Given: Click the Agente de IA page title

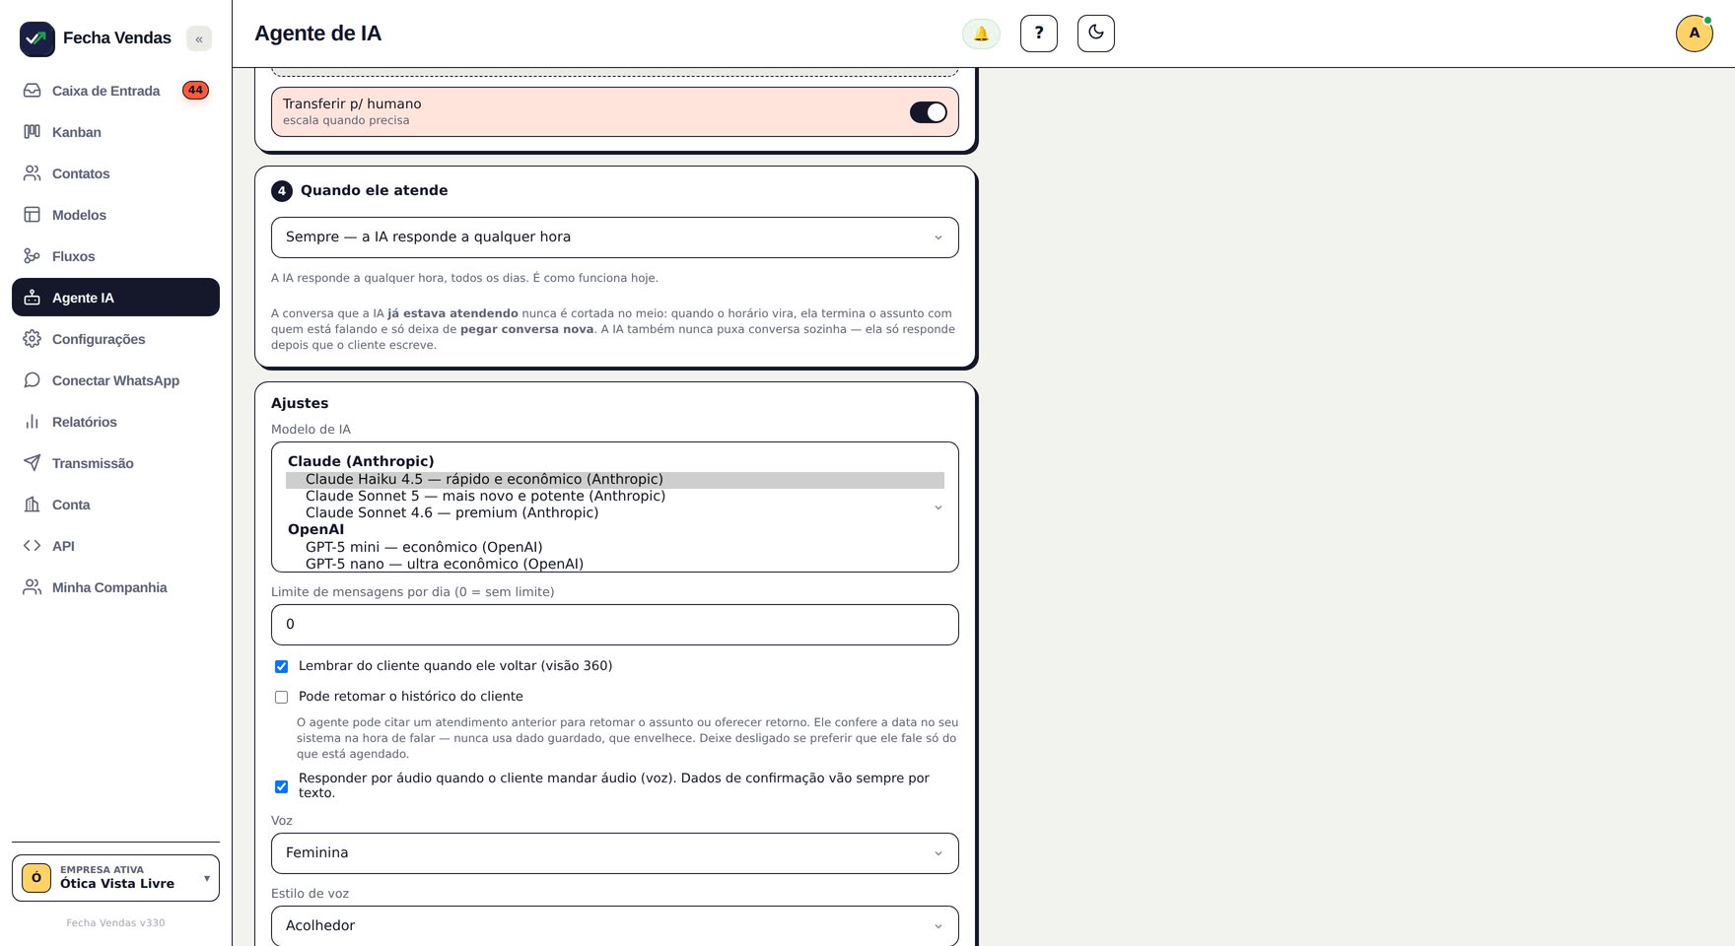Looking at the screenshot, I should pyautogui.click(x=317, y=34).
